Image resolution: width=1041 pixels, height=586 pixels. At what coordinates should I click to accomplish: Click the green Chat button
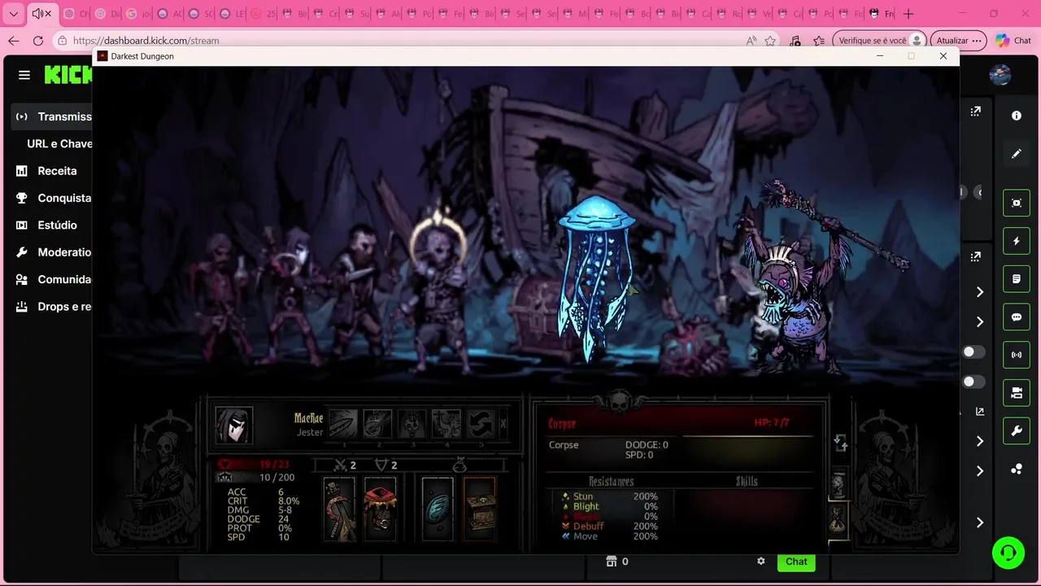(x=796, y=562)
